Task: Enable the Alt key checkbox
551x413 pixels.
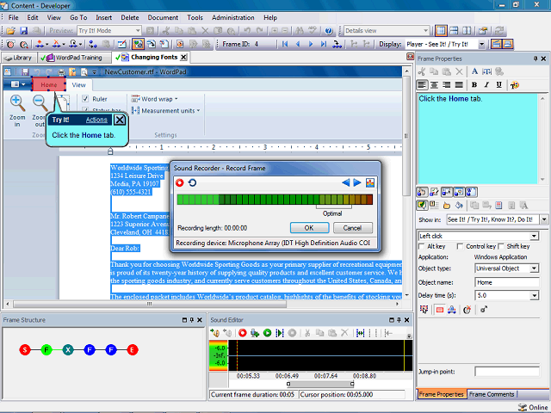Action: 422,247
